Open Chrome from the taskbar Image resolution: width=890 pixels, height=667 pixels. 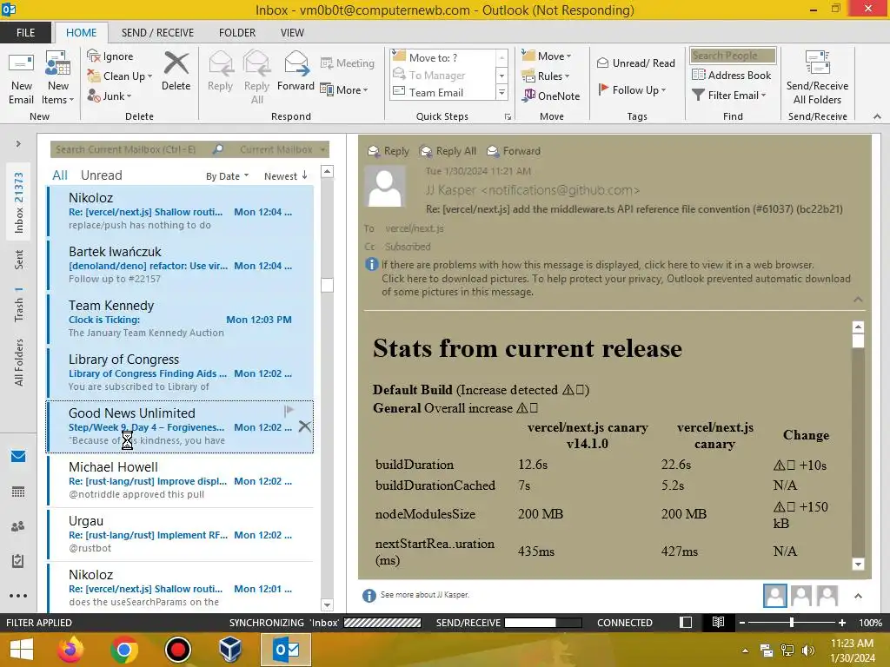(124, 650)
